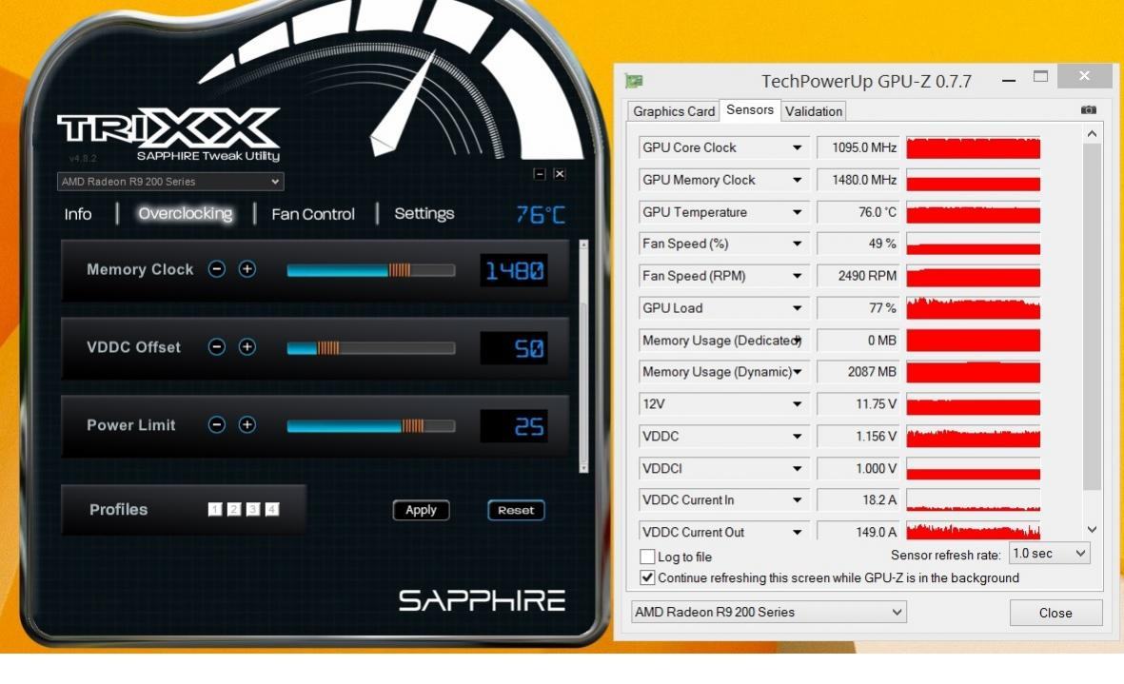Minimize the TRIXX utility window
Viewport: 1124px width, 684px height.
click(540, 174)
